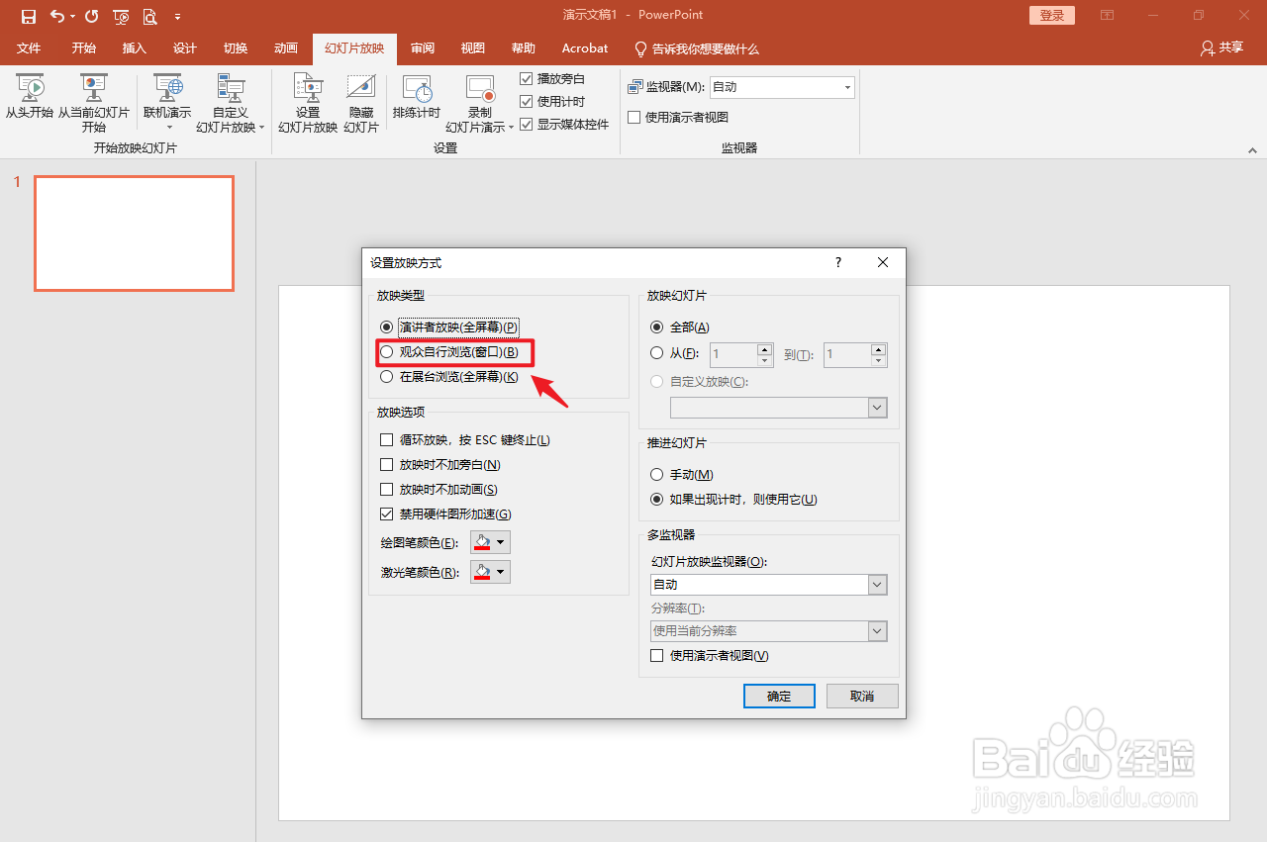The image size is (1267, 842).
Task: Close the 设置放映方式 dialog
Action: pos(883,262)
